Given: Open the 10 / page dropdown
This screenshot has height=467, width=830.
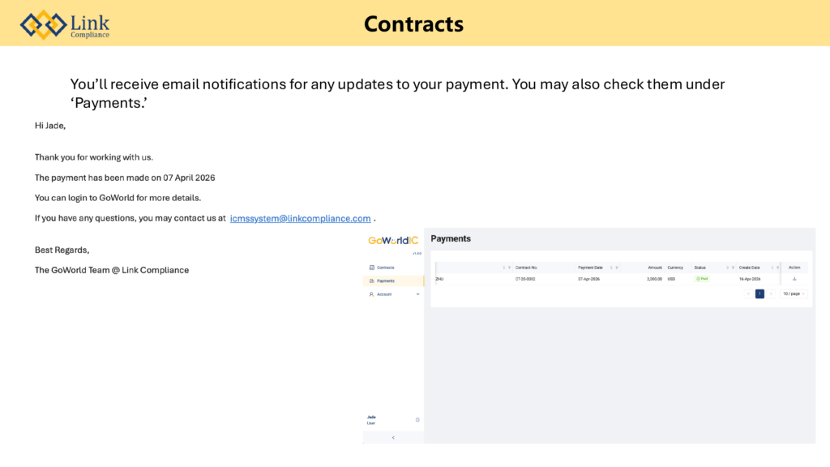Looking at the screenshot, I should 794,293.
